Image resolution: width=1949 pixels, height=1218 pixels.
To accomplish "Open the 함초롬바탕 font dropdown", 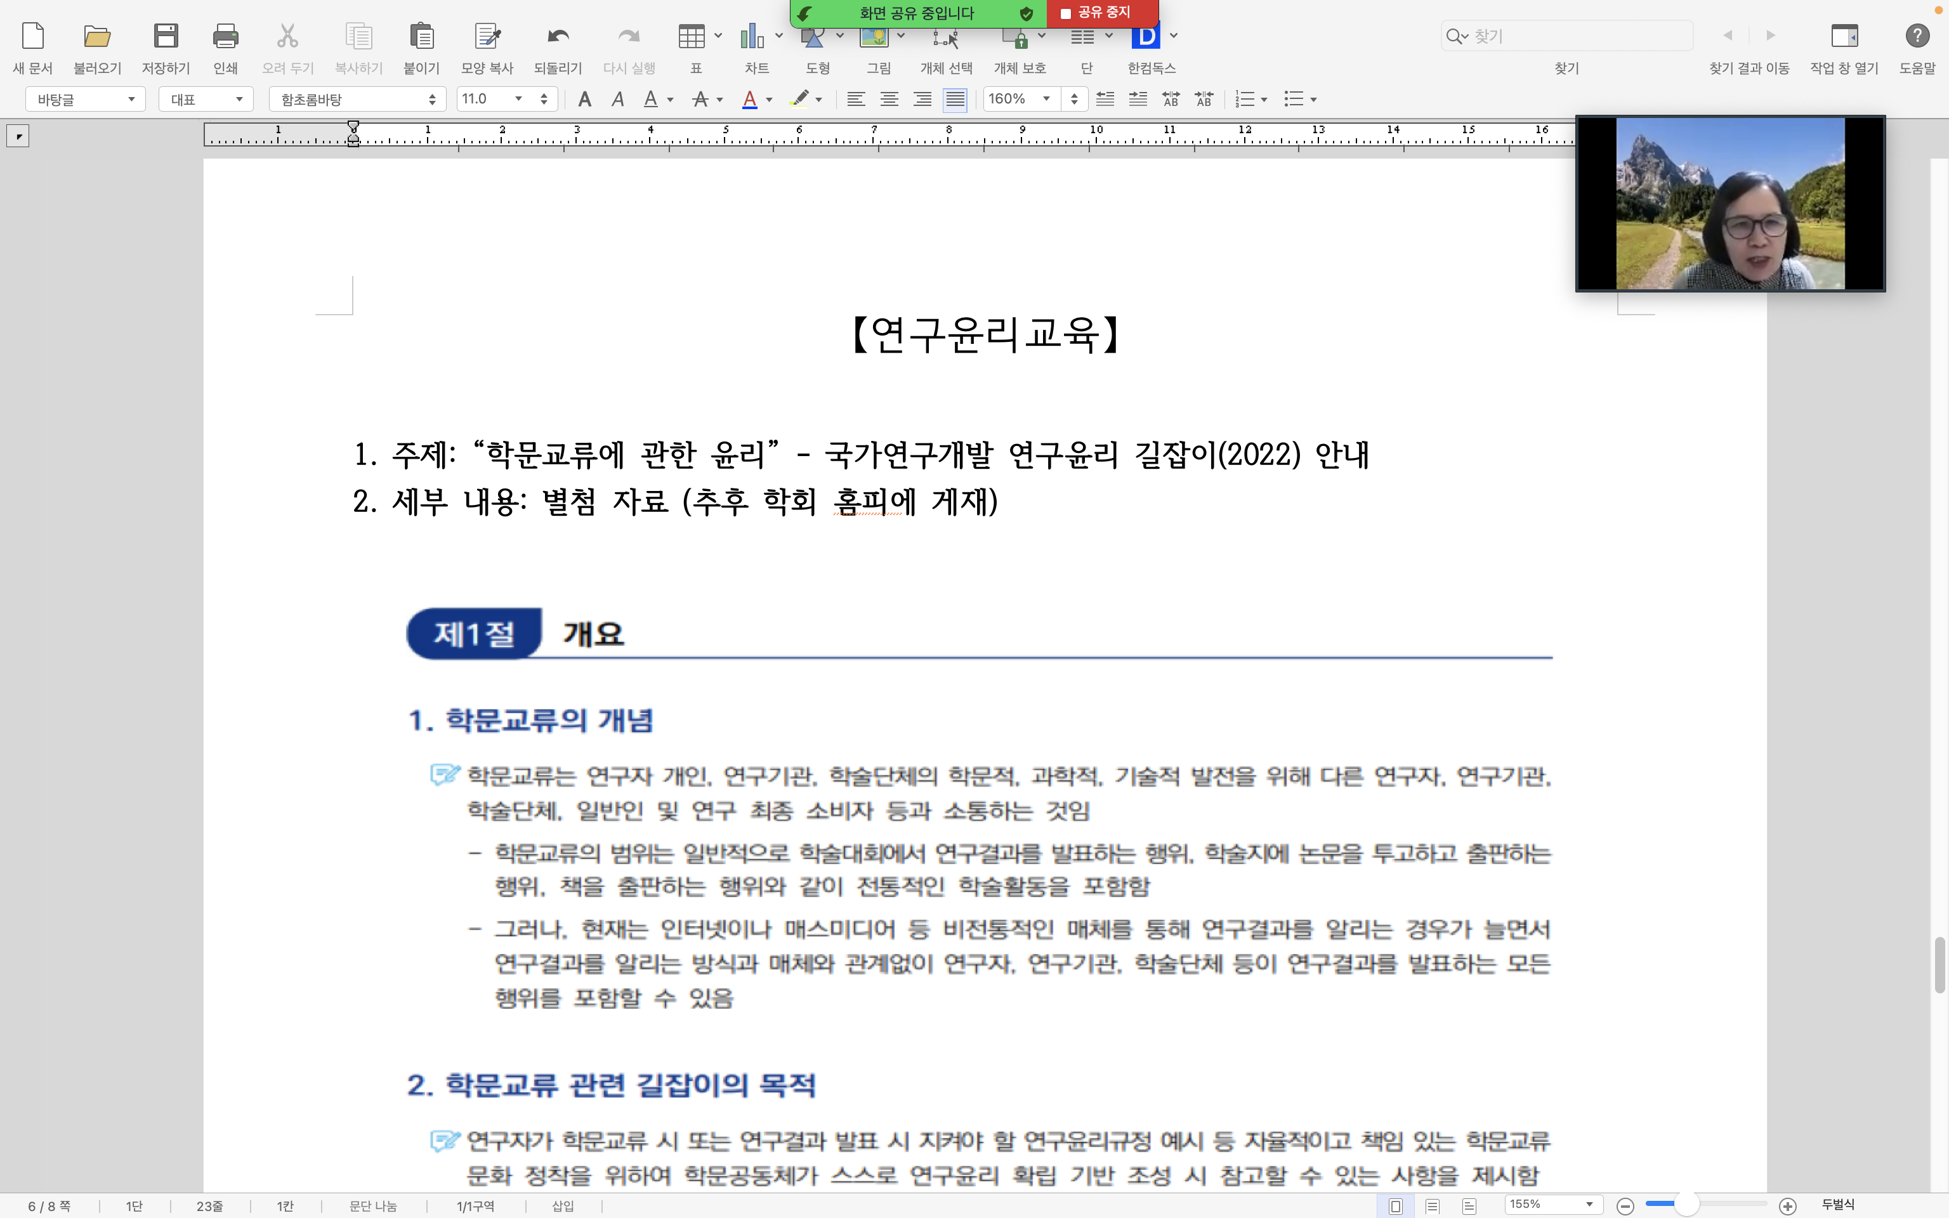I will point(358,99).
